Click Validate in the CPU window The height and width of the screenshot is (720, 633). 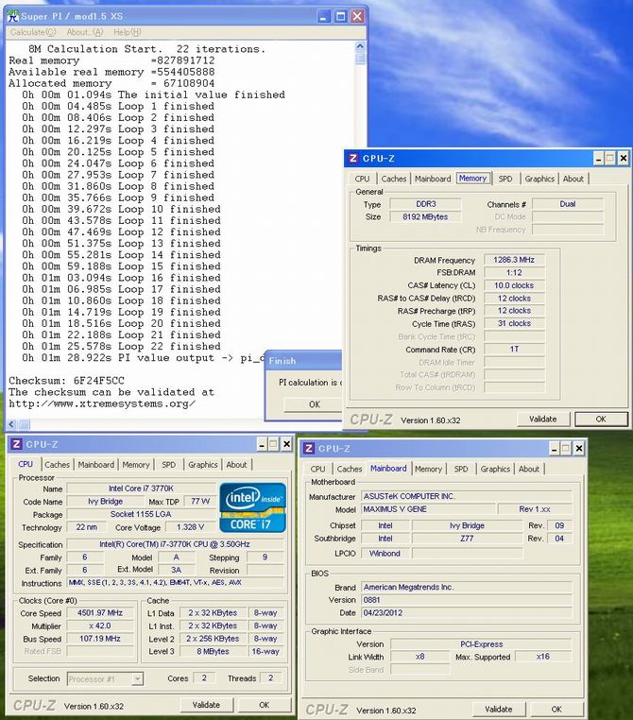[x=206, y=705]
